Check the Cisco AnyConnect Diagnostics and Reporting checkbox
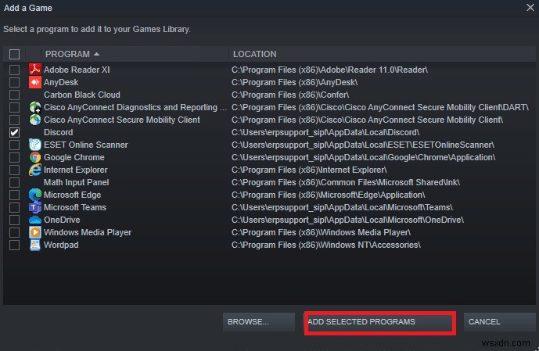 tap(14, 108)
